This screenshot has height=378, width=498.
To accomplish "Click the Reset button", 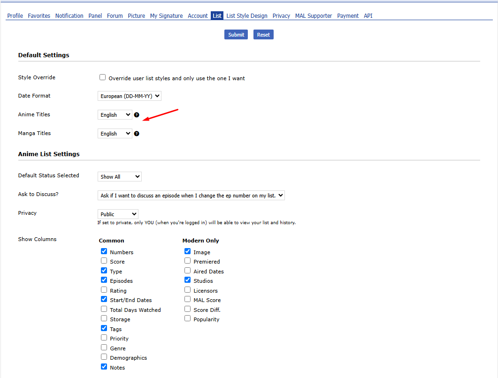I will [263, 35].
